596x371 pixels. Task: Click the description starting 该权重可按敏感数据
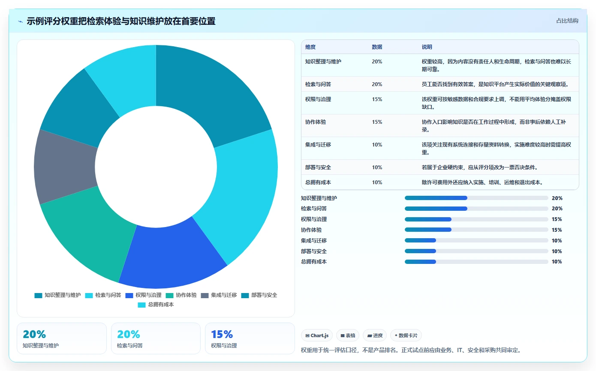[x=497, y=103]
